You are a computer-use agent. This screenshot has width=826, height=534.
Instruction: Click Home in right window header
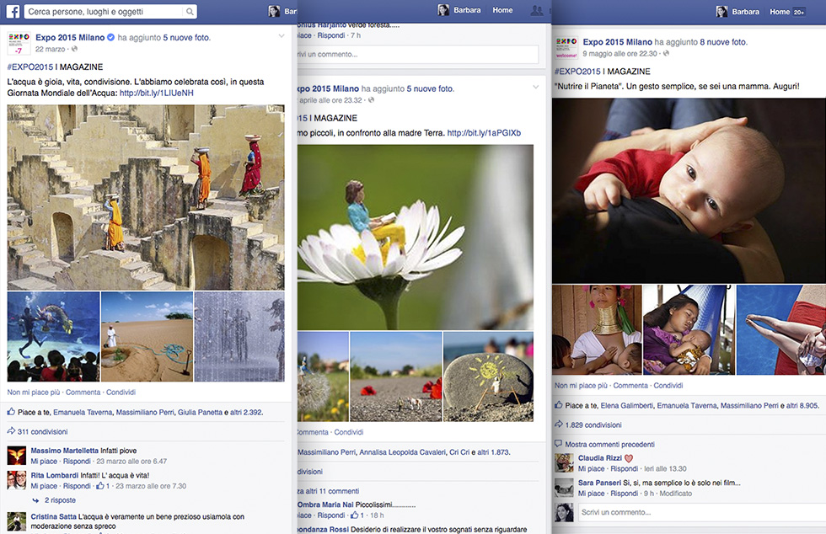click(780, 12)
